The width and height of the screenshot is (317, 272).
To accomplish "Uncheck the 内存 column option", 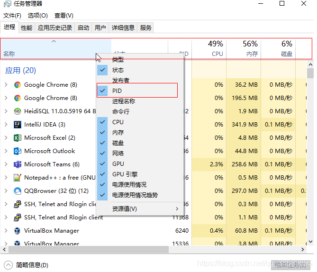I will coord(140,133).
